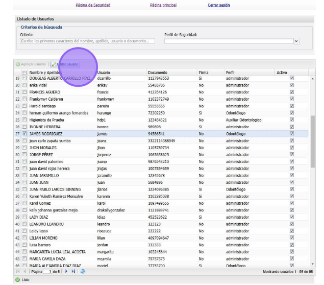
Task: Open the Página principal link
Action: pos(163,5)
